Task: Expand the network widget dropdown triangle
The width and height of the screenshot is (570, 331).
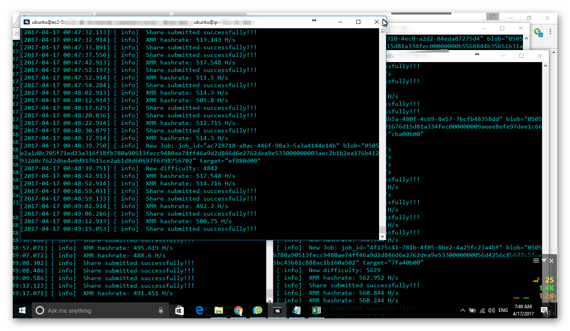Action: click(544, 261)
